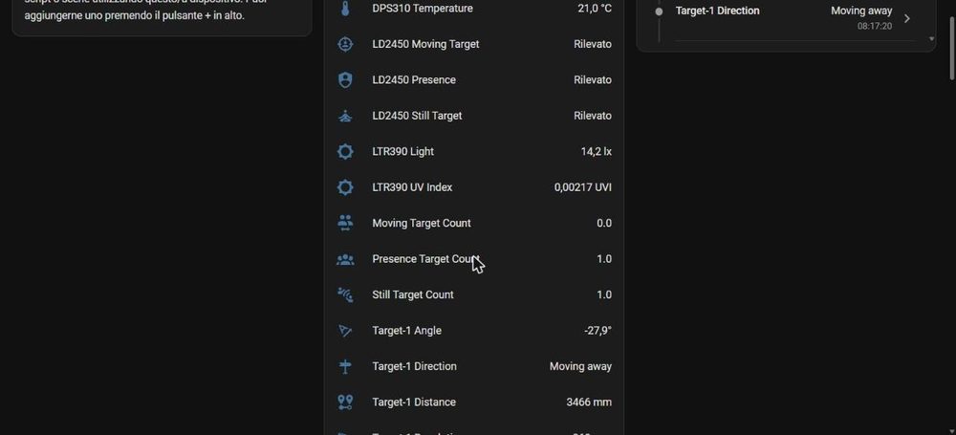Click the Target-1 Direction signpost icon

tap(345, 367)
